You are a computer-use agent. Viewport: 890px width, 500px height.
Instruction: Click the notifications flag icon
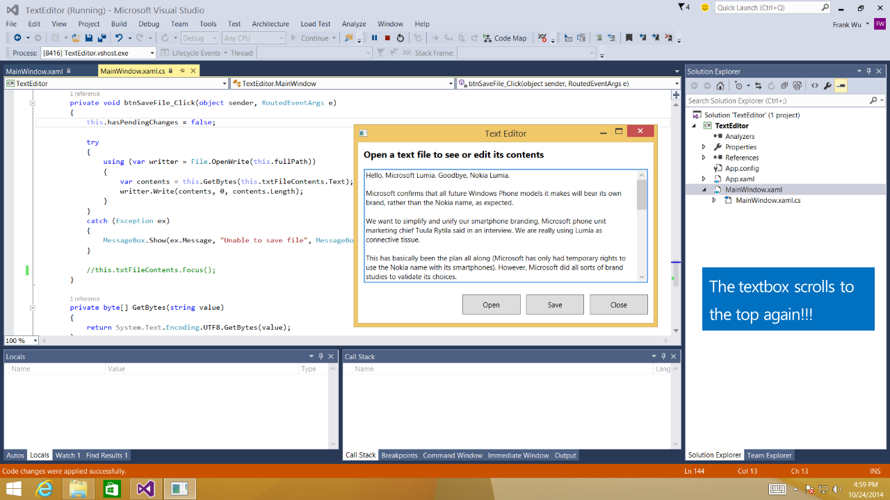click(x=681, y=7)
